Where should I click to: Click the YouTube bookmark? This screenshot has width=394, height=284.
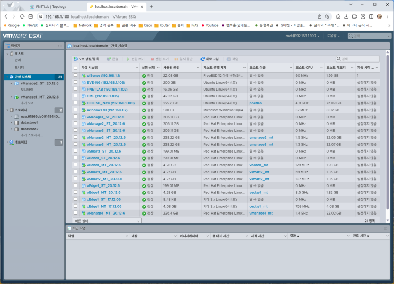tap(210, 25)
